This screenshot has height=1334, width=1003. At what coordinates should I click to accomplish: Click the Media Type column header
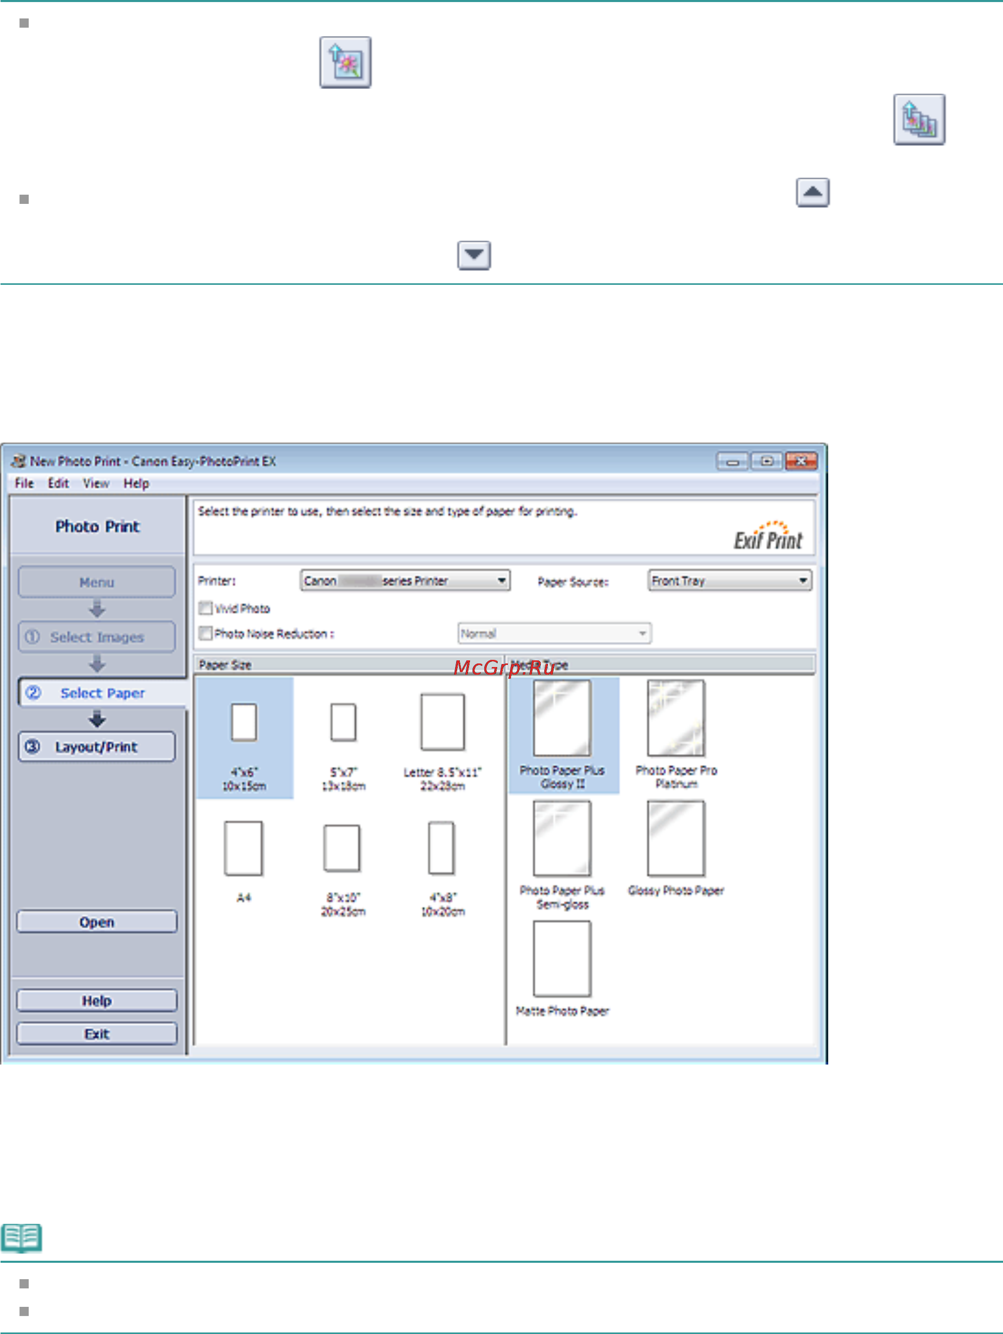click(x=661, y=664)
